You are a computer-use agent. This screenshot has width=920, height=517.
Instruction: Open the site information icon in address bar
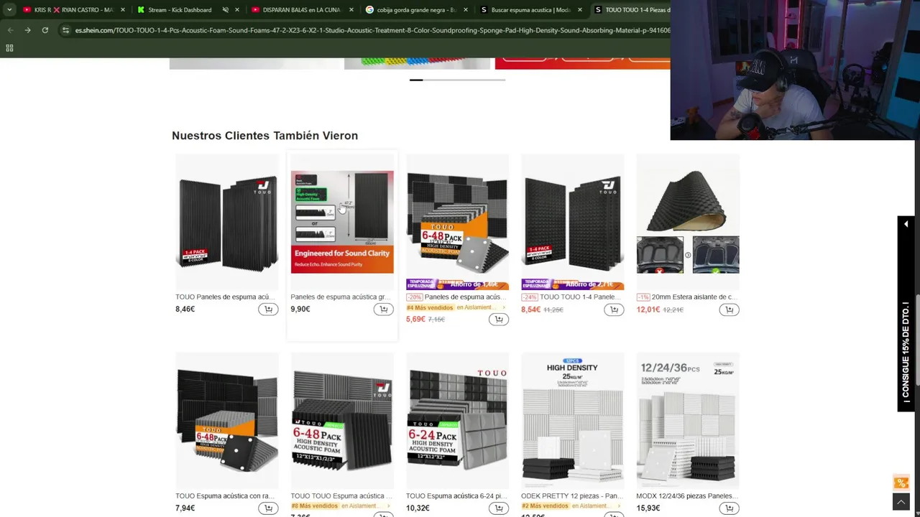65,30
